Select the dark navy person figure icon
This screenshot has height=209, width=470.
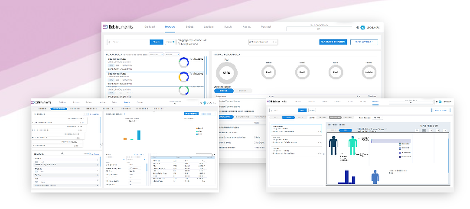point(333,146)
